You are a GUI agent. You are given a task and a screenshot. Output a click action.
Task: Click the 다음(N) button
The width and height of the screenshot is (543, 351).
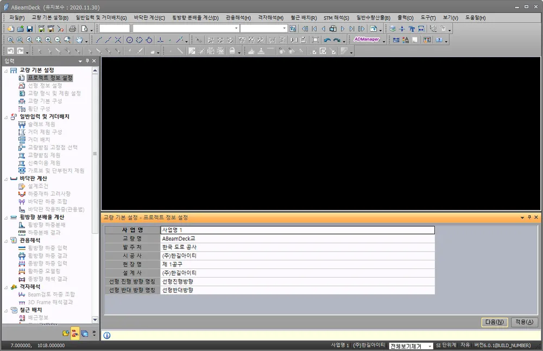click(x=495, y=322)
